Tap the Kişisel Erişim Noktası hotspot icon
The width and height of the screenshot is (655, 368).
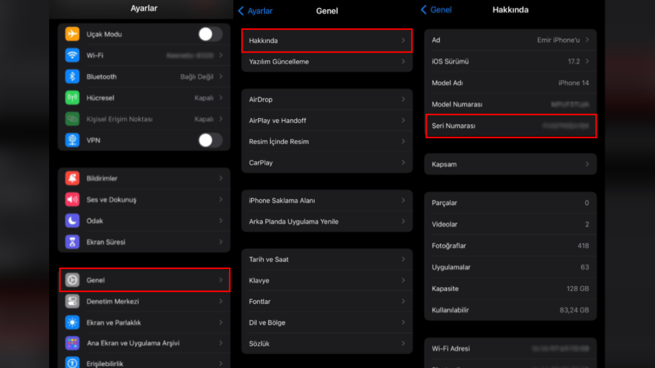[x=72, y=119]
